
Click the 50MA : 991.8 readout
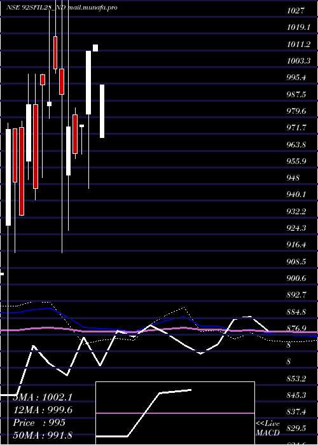click(x=43, y=435)
